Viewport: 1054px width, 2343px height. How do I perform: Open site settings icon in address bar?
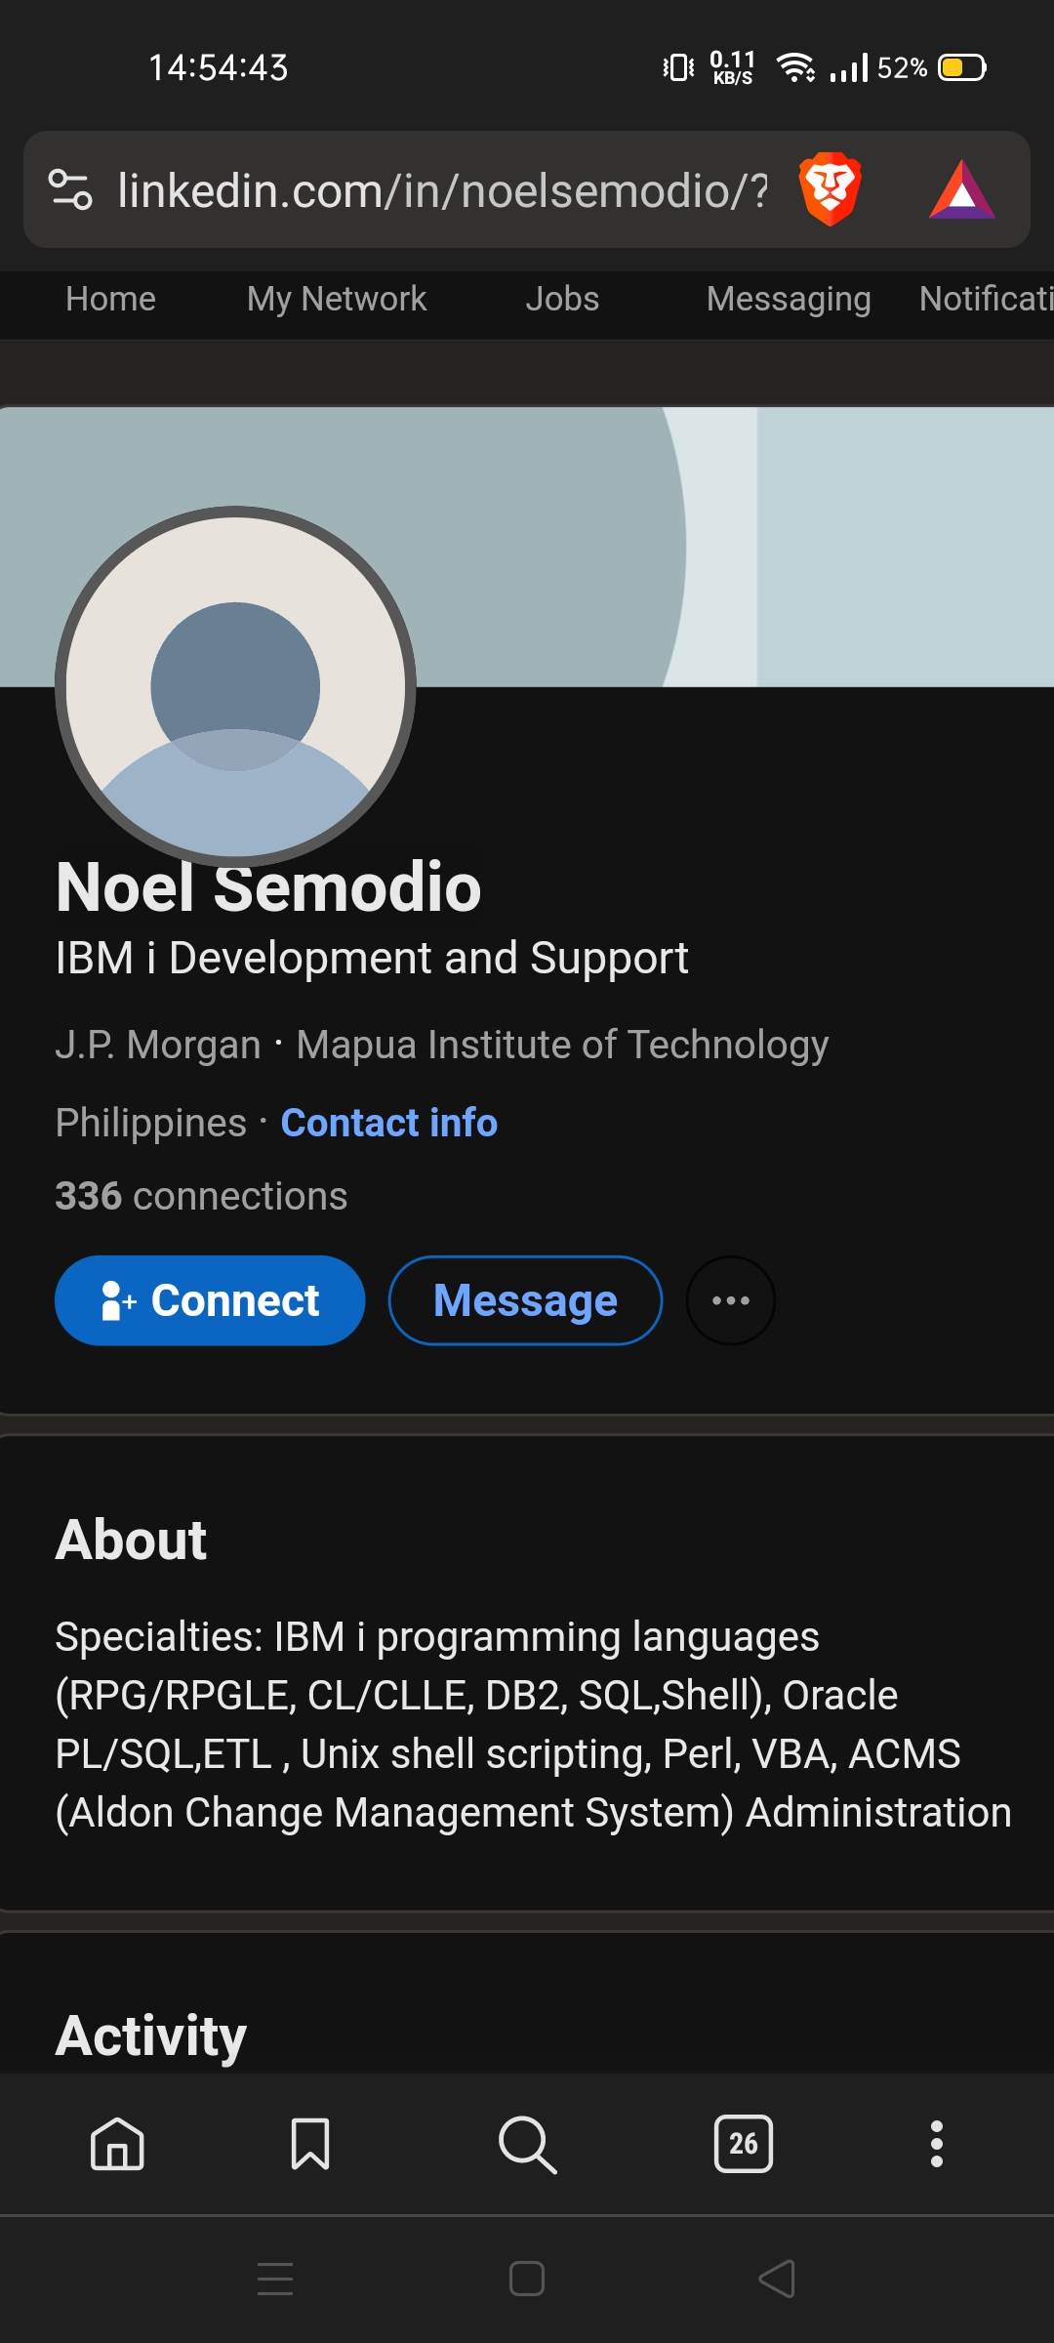pos(70,189)
